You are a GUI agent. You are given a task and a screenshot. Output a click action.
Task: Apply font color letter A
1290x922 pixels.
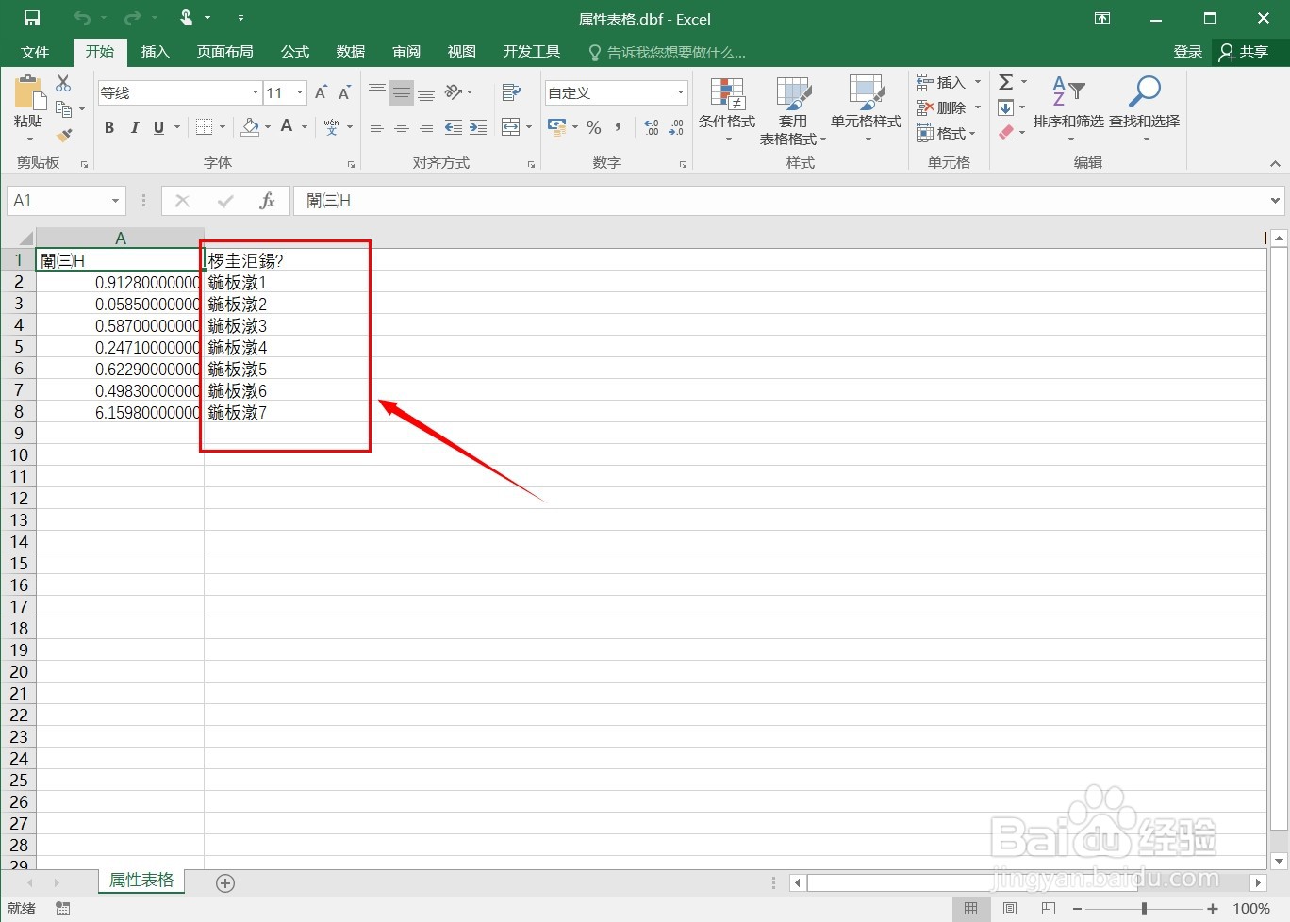(287, 126)
